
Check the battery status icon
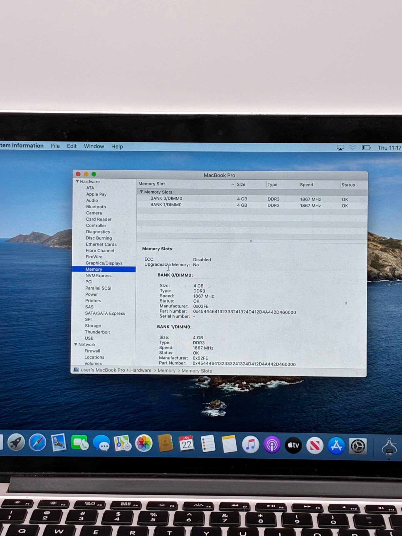(x=366, y=148)
